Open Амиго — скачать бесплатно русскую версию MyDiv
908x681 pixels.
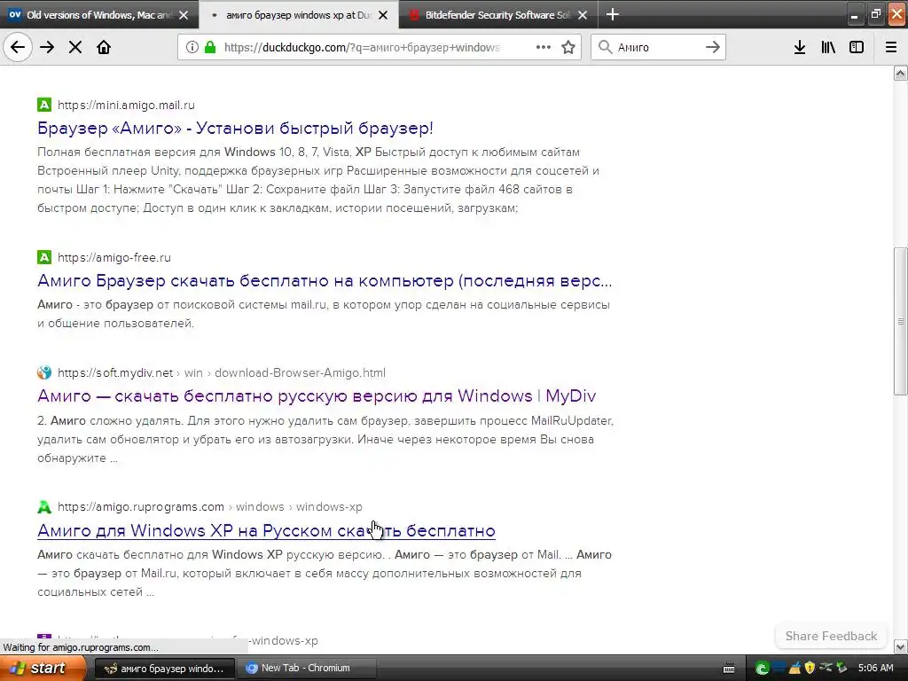317,396
